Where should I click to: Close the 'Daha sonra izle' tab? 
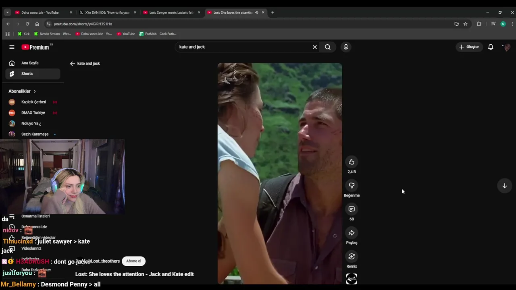71,12
